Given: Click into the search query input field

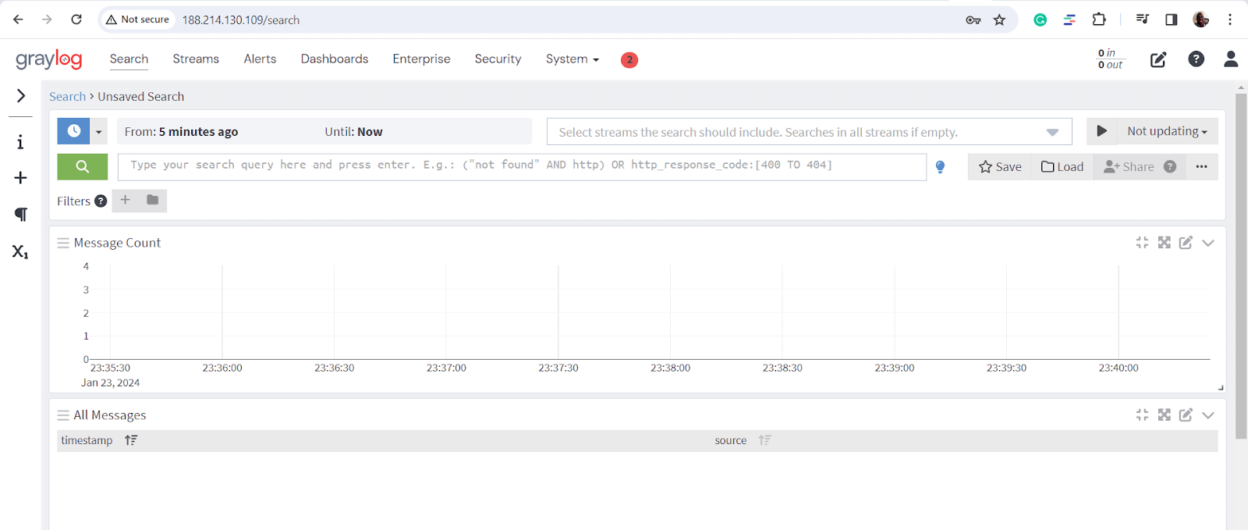Looking at the screenshot, I should click(x=521, y=166).
